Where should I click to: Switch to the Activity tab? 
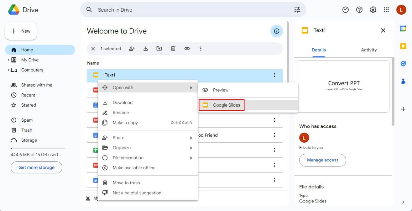[x=369, y=50]
